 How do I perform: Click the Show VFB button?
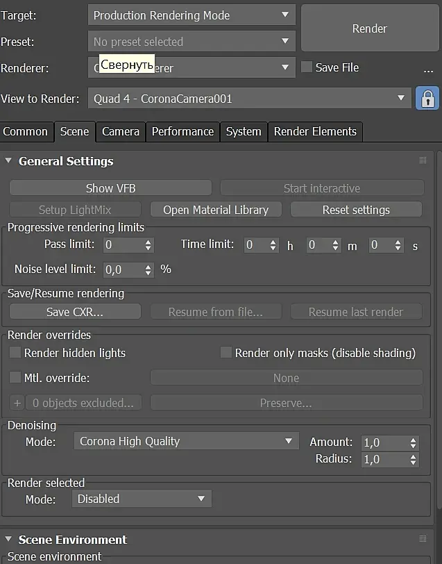110,188
